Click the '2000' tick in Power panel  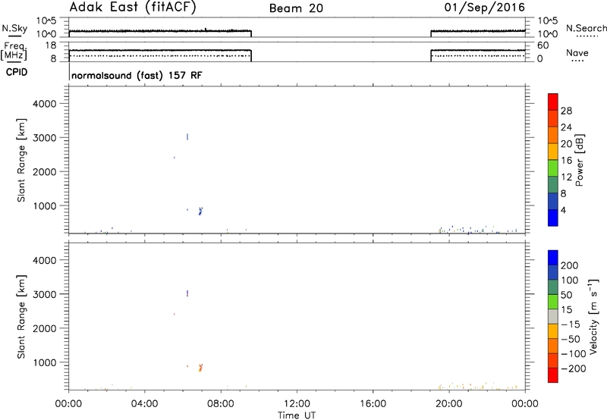45,171
